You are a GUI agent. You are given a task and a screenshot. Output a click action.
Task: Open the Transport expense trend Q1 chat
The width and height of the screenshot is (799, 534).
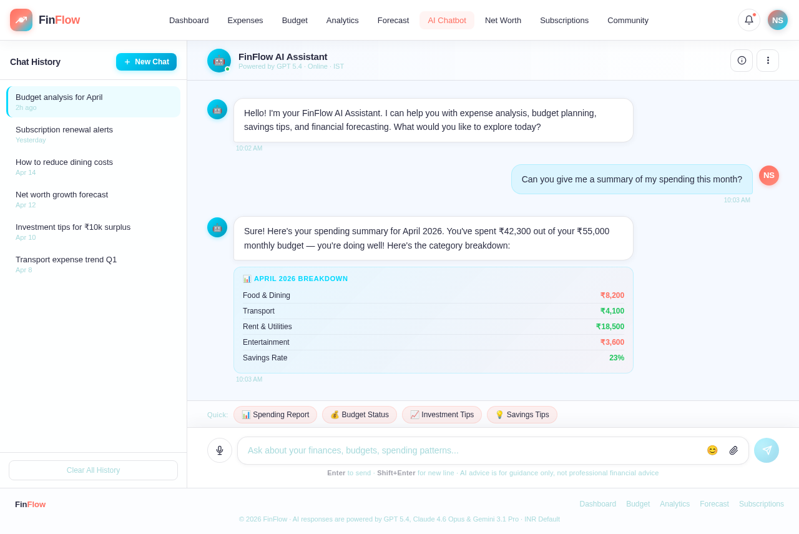pyautogui.click(x=94, y=264)
